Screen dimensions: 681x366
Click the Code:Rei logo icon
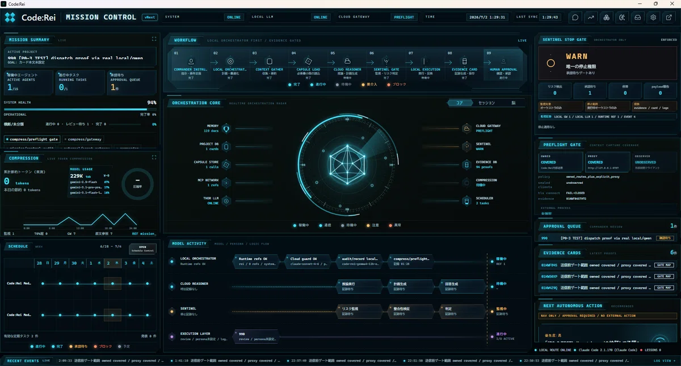pyautogui.click(x=10, y=18)
